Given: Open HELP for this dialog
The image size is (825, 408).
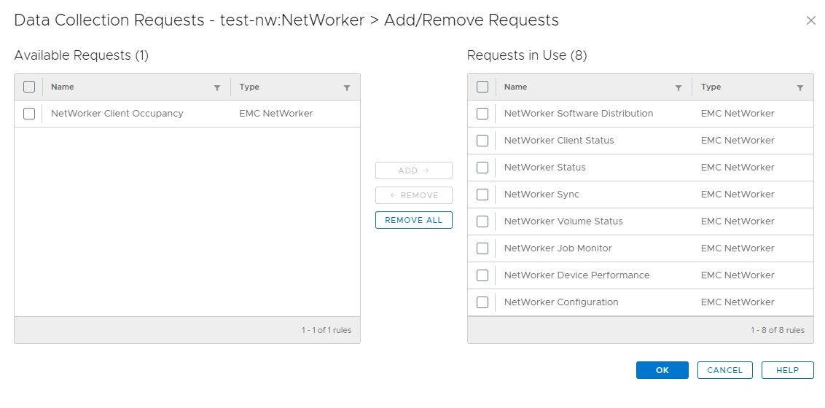Looking at the screenshot, I should [x=788, y=370].
